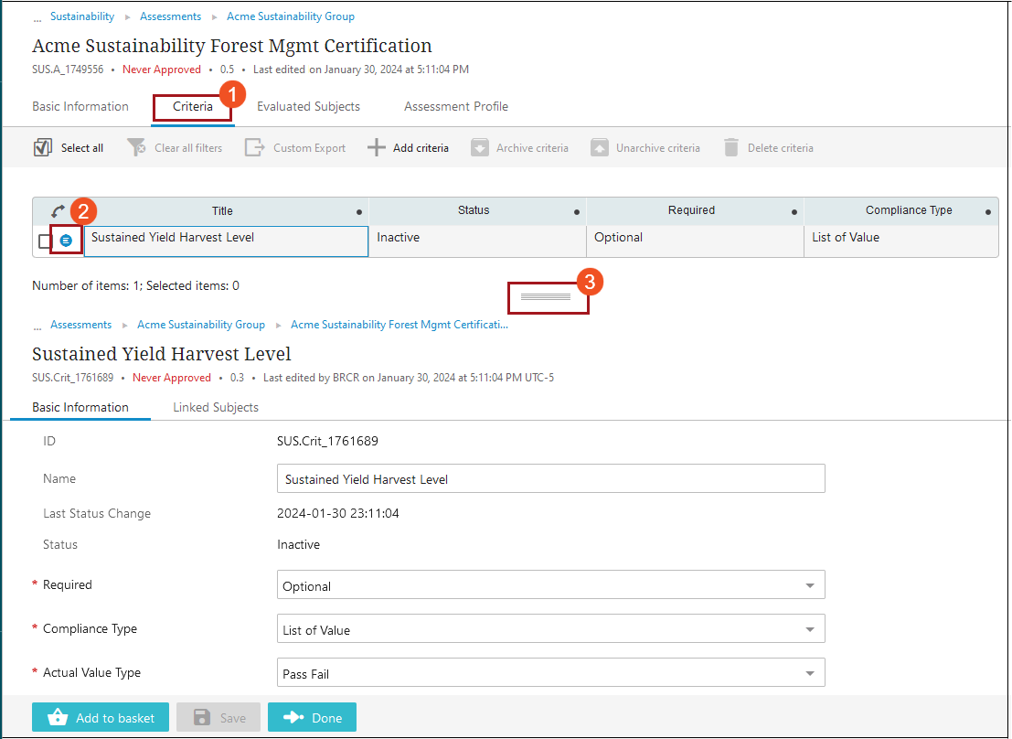
Task: Follow the Acme Sustainability Group top breadcrumb link
Action: point(290,16)
